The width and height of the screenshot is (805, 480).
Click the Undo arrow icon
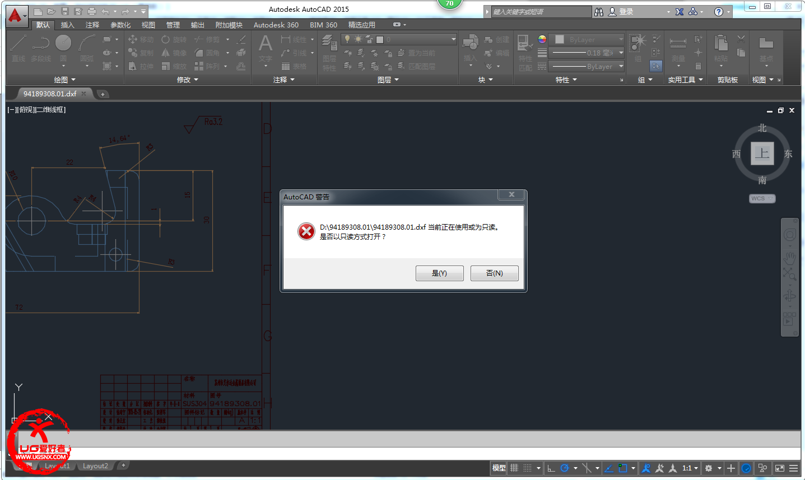(x=105, y=11)
